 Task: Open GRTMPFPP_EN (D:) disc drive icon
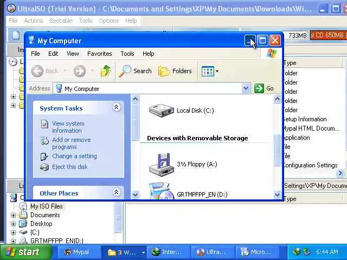point(161,191)
